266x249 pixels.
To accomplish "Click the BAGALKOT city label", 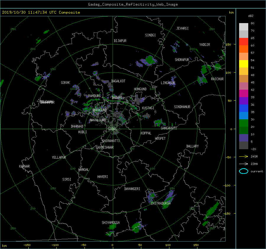I will [118, 81].
